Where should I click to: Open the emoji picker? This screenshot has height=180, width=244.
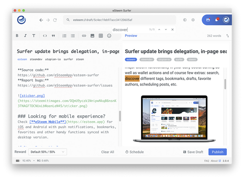(x=109, y=36)
